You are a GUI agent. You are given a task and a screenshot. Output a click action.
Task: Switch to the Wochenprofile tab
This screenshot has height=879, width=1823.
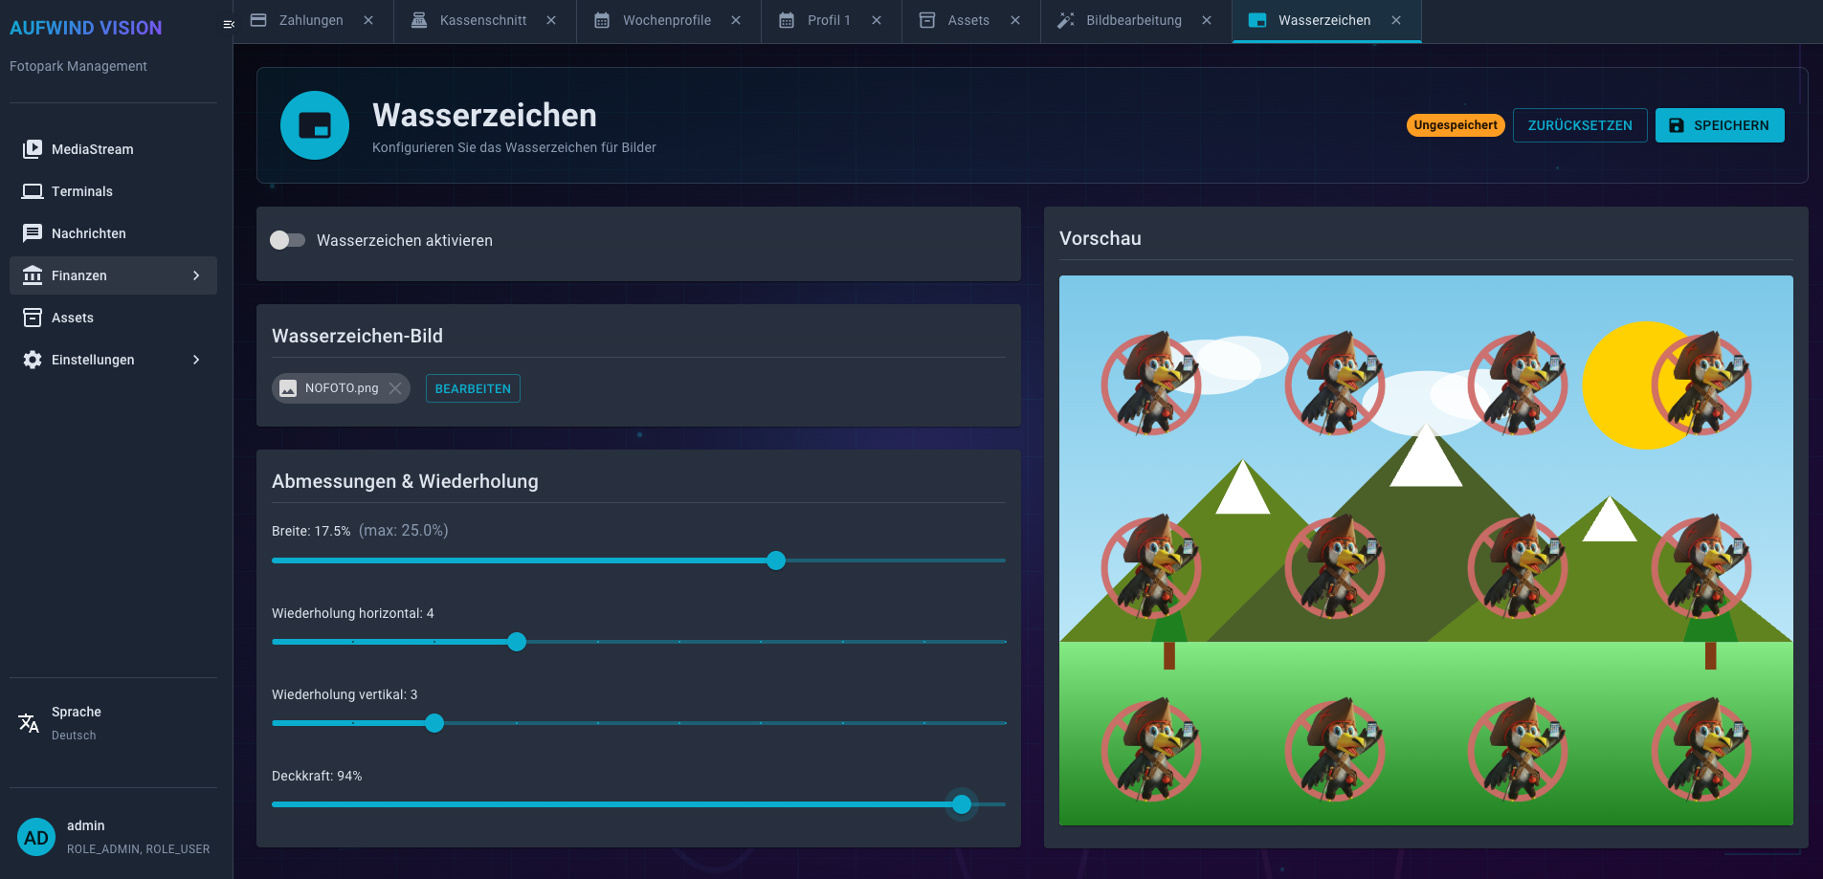[666, 20]
